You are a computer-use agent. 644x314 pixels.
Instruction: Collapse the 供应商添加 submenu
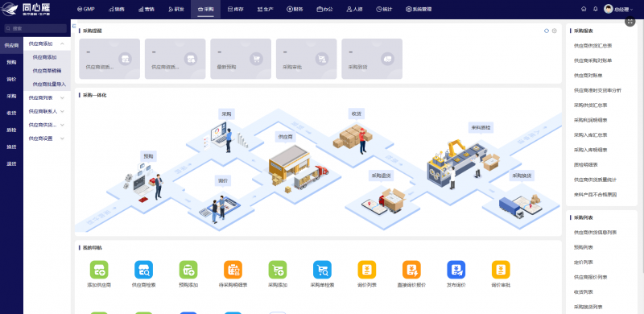pos(62,43)
